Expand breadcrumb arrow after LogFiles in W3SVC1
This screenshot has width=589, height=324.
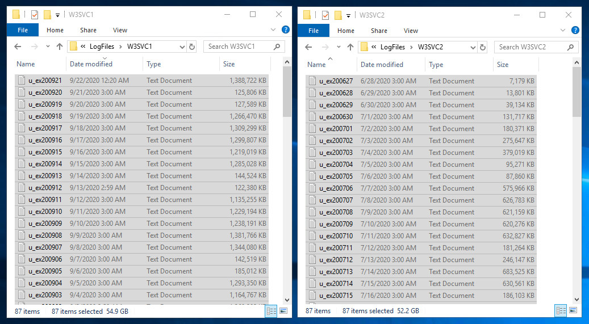[120, 47]
